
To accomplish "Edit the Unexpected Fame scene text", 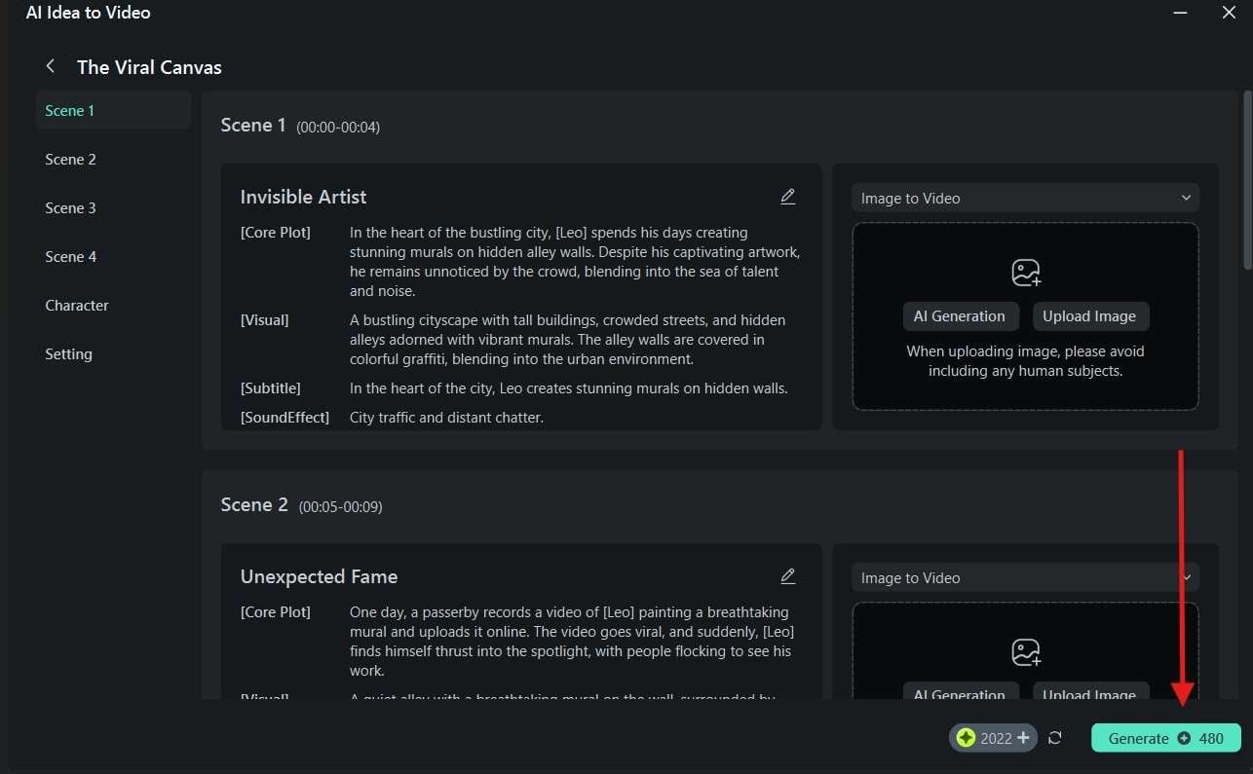I will tap(787, 576).
